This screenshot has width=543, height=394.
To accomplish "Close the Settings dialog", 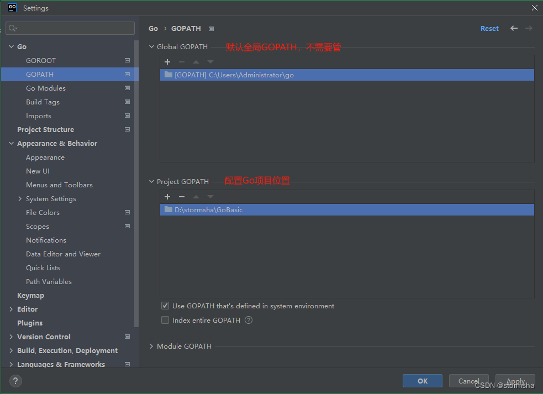I will click(x=534, y=8).
